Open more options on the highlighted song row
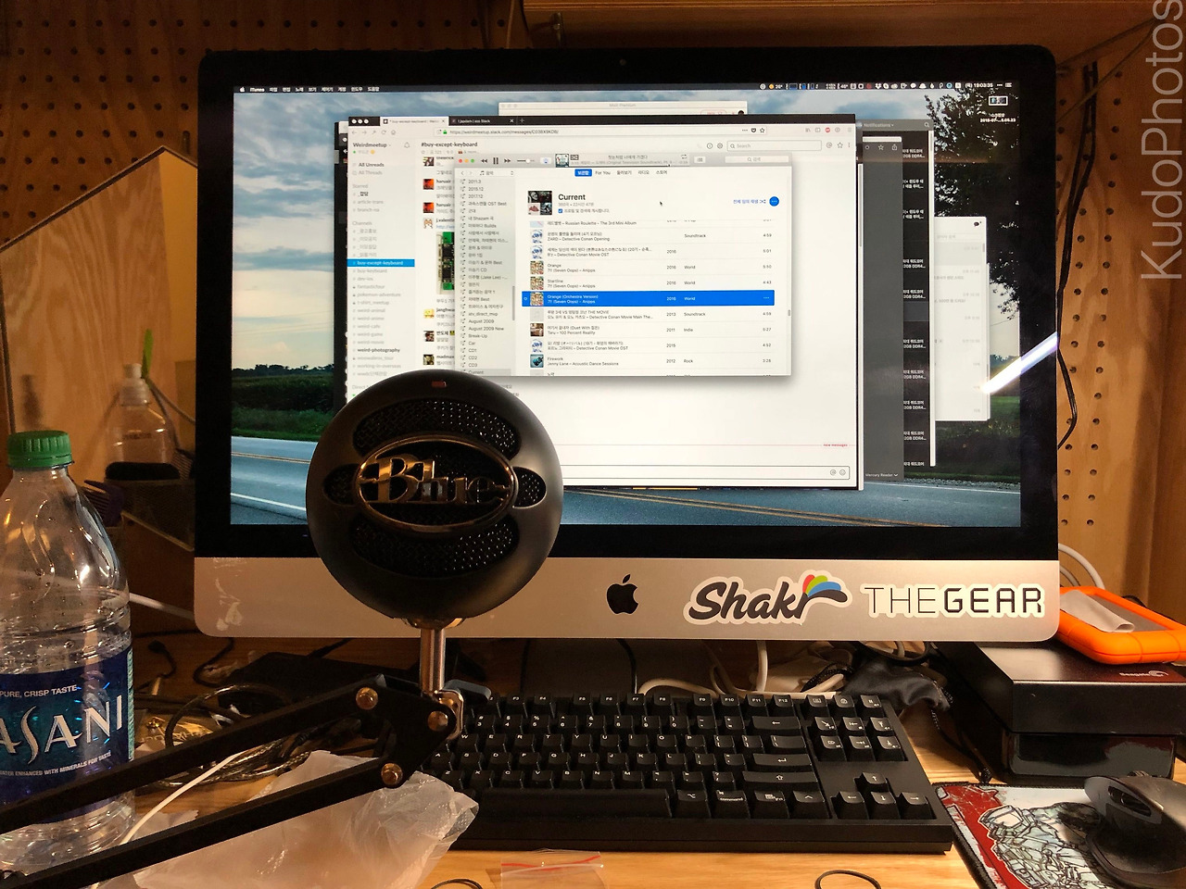This screenshot has height=889, width=1186. pos(766,298)
